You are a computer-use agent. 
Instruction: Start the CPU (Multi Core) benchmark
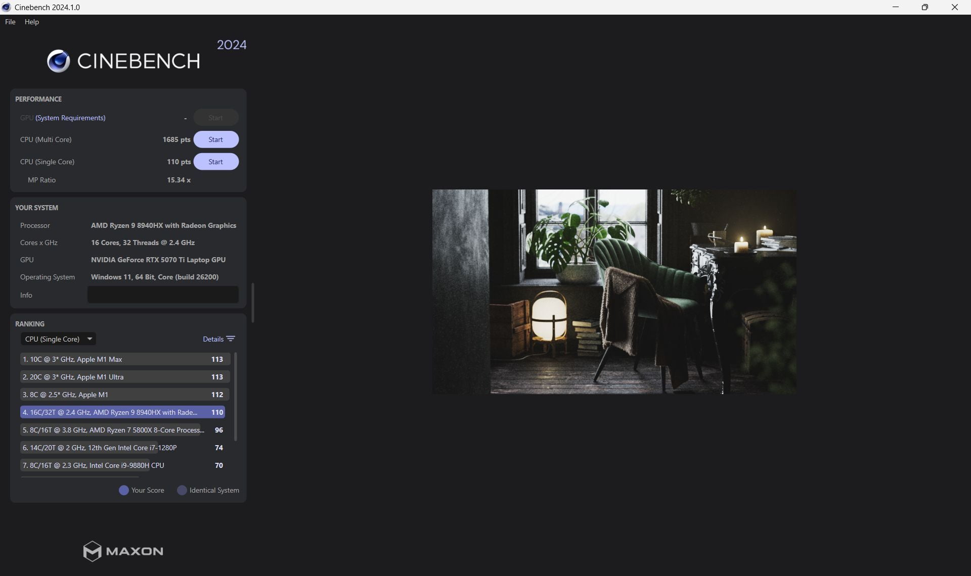pos(216,139)
